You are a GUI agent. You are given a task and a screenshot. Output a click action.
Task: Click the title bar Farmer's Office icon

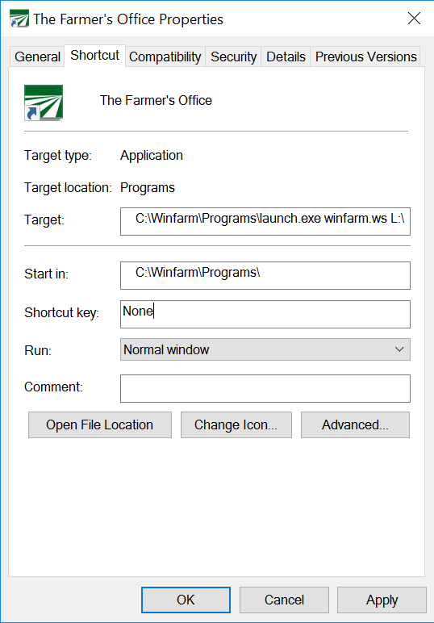(x=19, y=19)
